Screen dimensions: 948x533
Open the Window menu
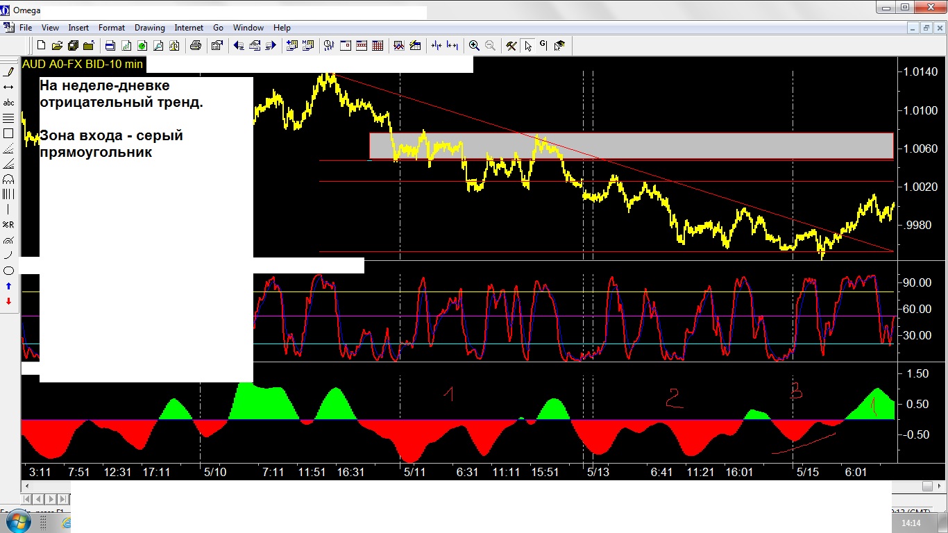[x=248, y=28]
